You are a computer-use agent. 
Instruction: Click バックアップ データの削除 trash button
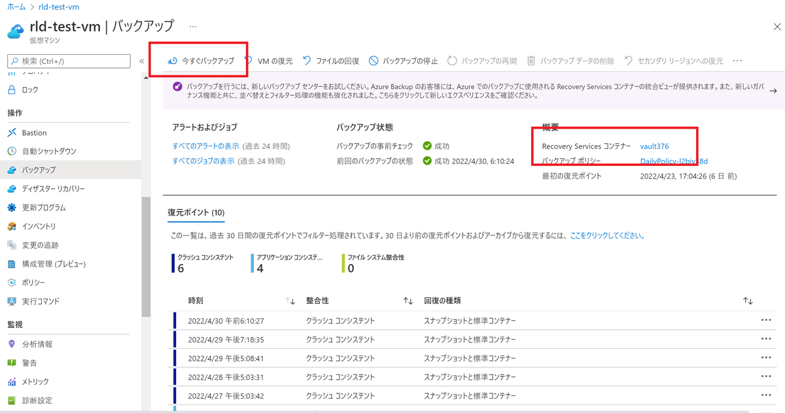click(x=570, y=61)
